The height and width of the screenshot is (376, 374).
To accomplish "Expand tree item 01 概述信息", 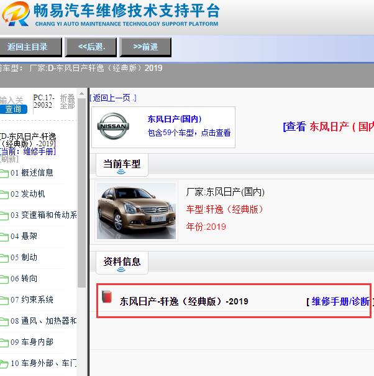I will pyautogui.click(x=32, y=173).
